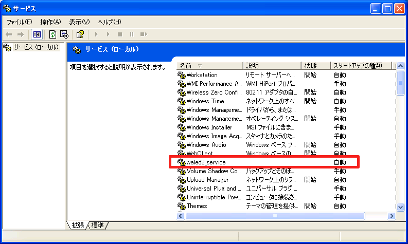Click the gear icon beside Workstation

[x=182, y=75]
